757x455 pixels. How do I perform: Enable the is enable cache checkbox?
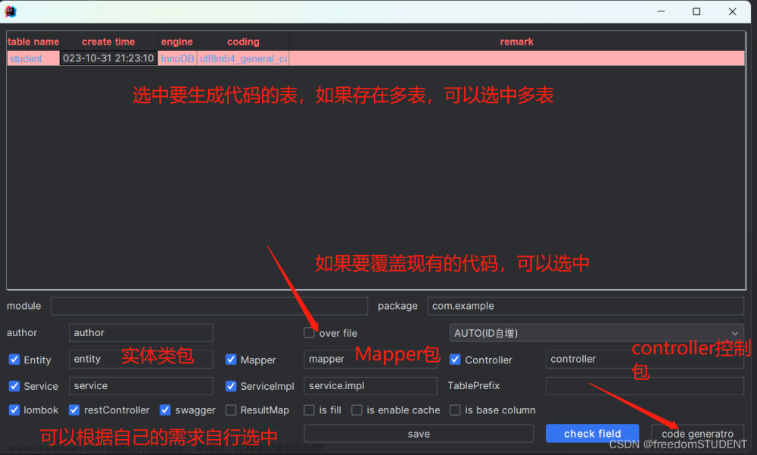(357, 410)
